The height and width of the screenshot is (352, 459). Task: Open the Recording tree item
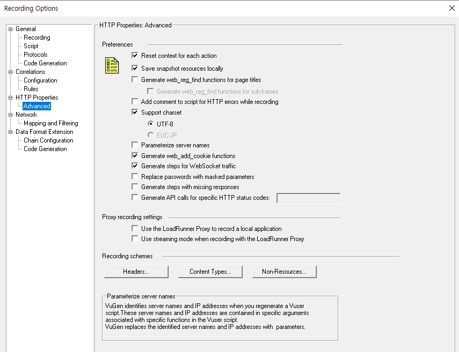[x=37, y=38]
